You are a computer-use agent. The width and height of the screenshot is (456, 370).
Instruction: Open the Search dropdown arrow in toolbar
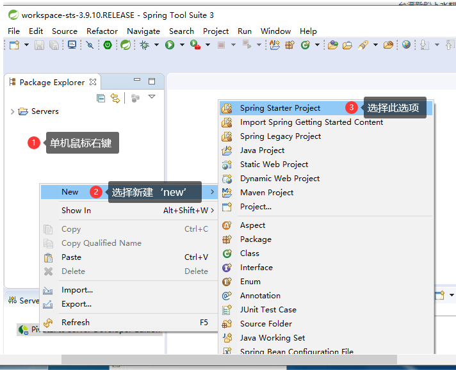tap(375, 45)
